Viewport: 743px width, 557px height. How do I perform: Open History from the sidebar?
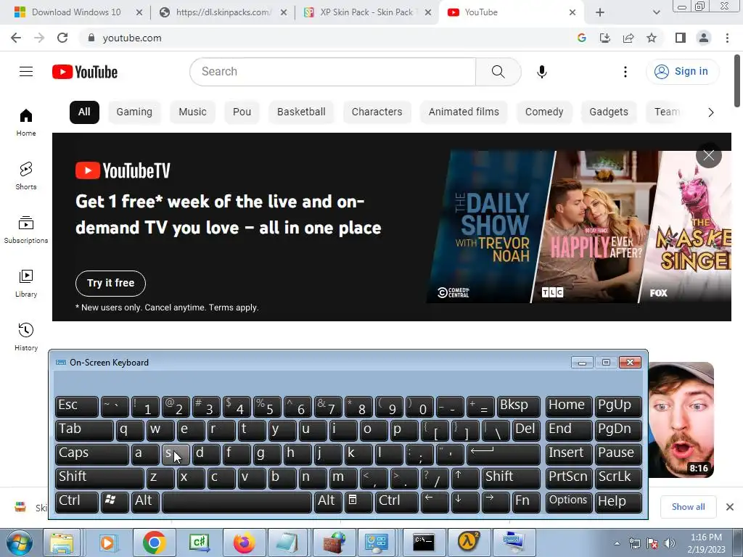coord(26,337)
